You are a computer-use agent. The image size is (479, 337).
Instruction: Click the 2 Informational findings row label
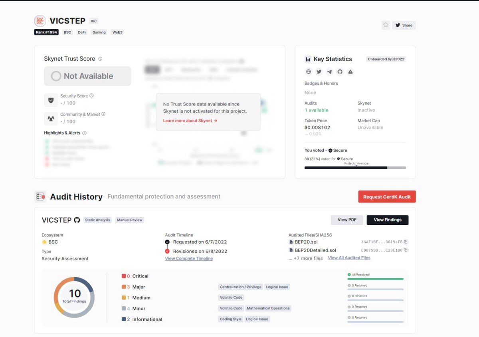coord(142,319)
